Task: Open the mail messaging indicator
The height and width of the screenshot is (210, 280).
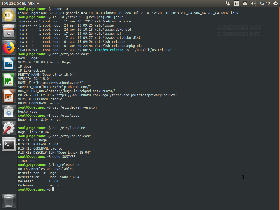Action: click(245, 3)
